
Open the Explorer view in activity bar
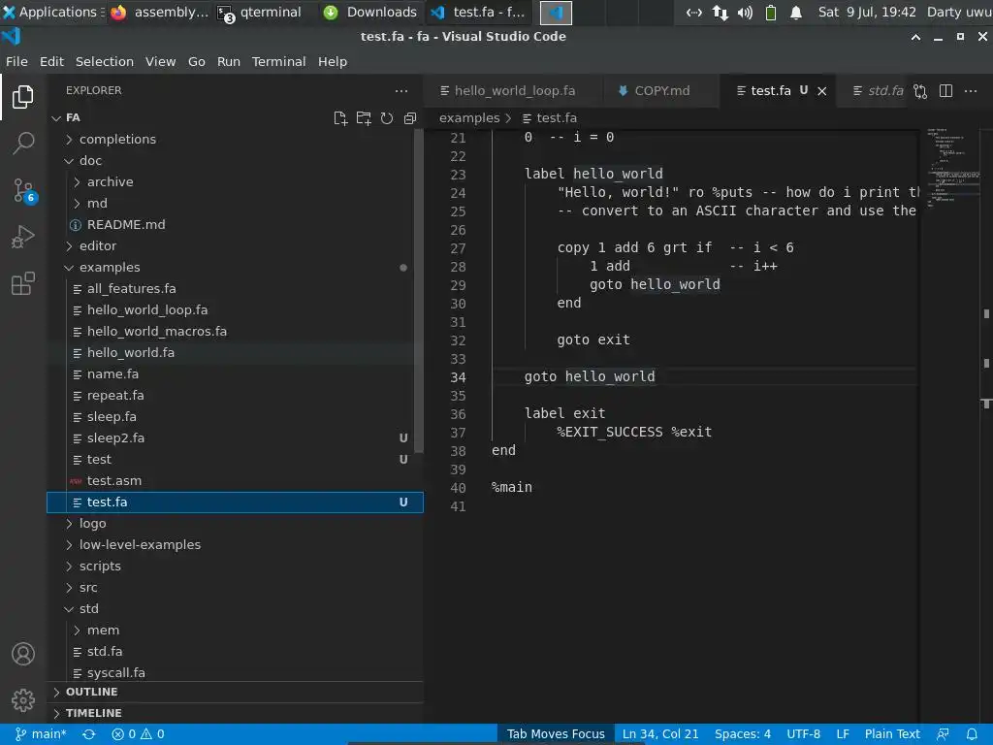coord(23,97)
